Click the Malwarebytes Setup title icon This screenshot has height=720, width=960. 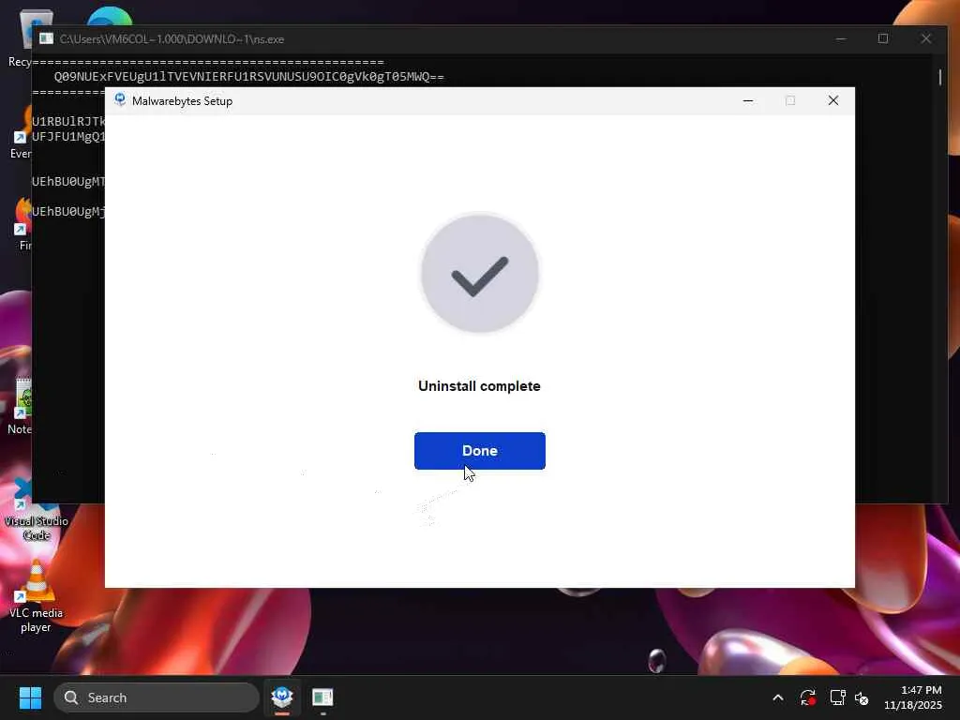point(120,100)
